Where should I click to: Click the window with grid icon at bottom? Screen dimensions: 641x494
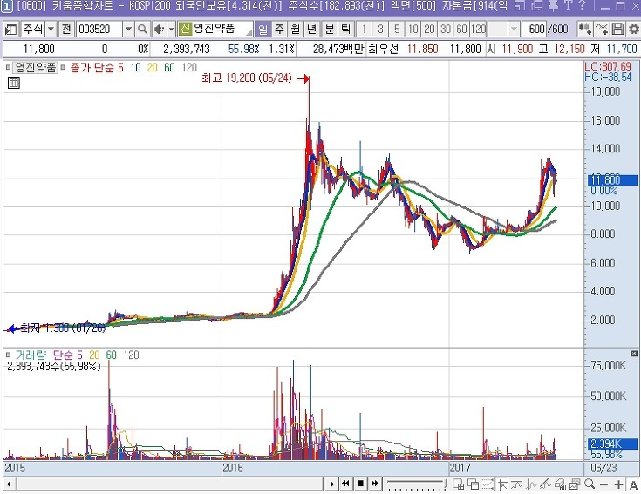coord(459,484)
